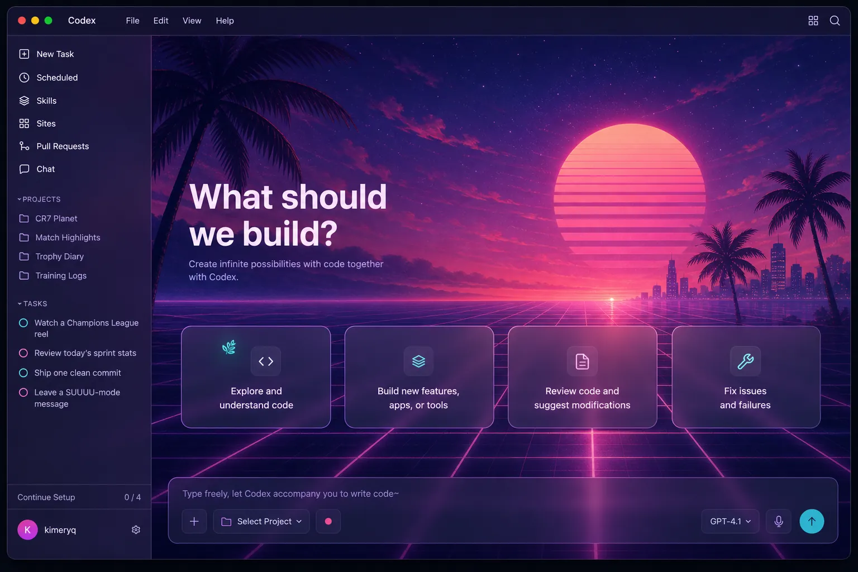Open the GPT-4.1 model dropdown
This screenshot has height=572, width=858.
point(730,521)
